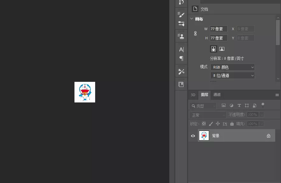
Task: Open the Character panel icon
Action: (181, 49)
